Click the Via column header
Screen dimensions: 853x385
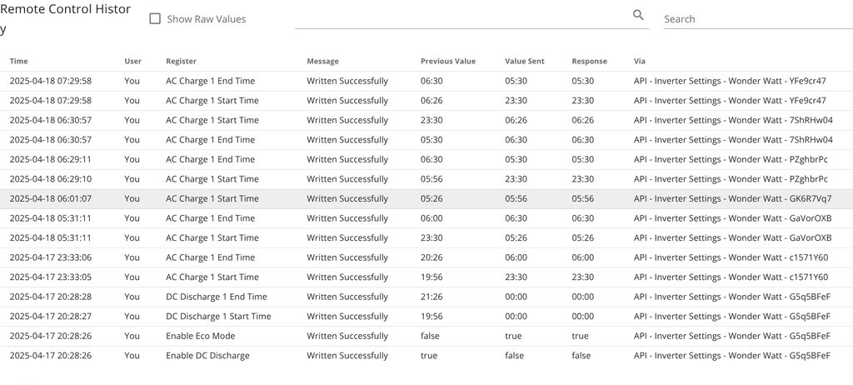[x=639, y=61]
